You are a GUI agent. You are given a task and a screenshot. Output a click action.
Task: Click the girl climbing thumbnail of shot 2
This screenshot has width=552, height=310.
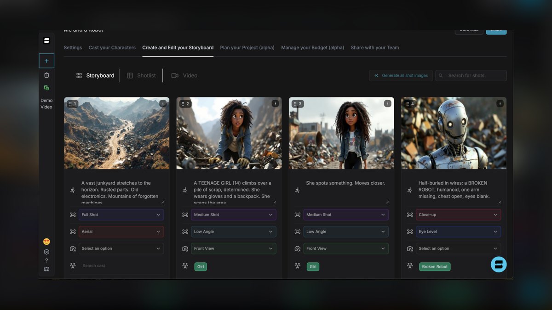click(229, 133)
